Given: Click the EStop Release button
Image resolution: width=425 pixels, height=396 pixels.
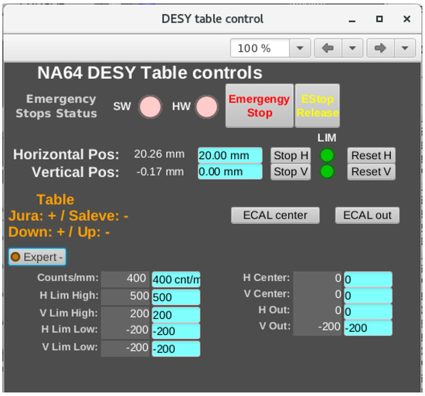Looking at the screenshot, I should pyautogui.click(x=318, y=106).
